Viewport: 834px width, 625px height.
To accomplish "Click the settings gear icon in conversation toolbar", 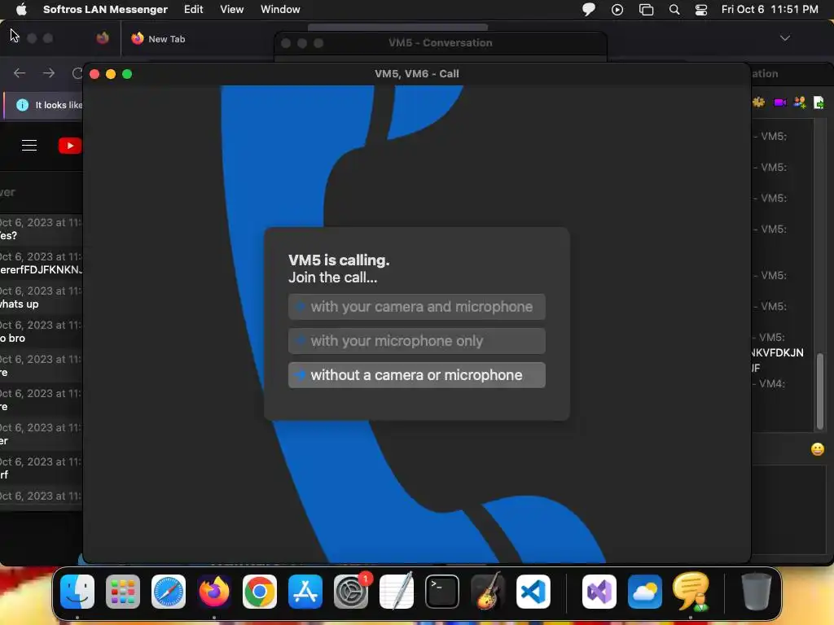I will tap(758, 102).
